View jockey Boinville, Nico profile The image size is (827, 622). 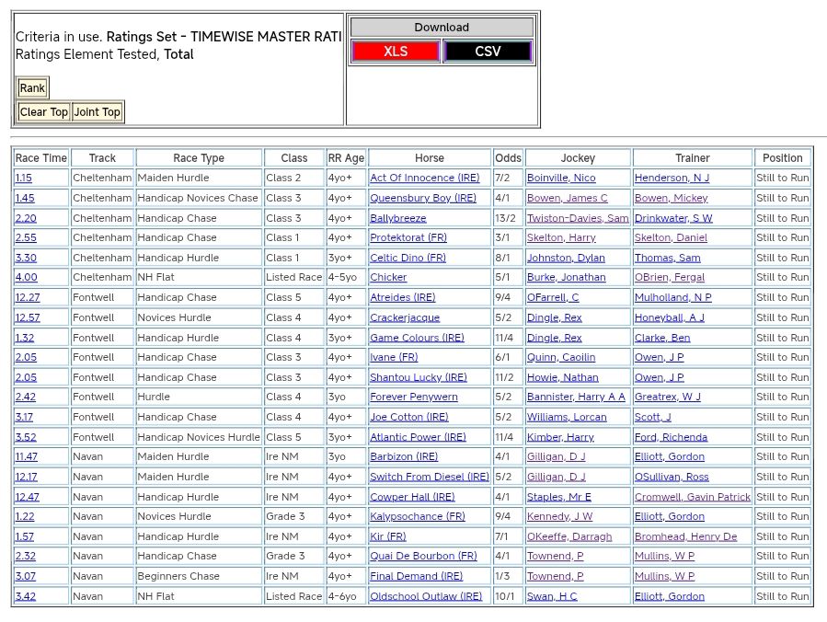pos(560,179)
